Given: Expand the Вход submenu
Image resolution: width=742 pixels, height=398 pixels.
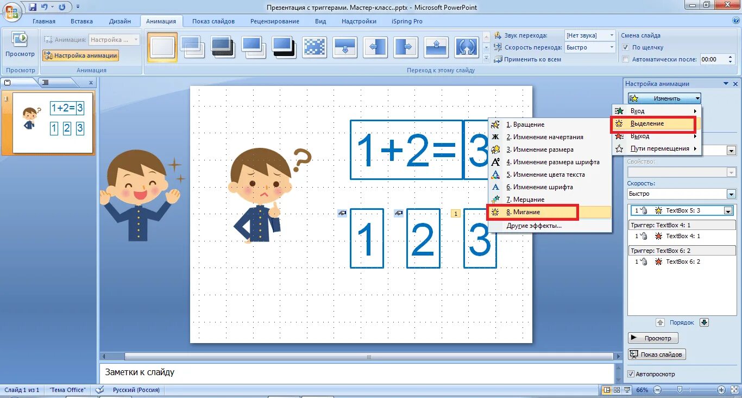Looking at the screenshot, I should (656, 111).
